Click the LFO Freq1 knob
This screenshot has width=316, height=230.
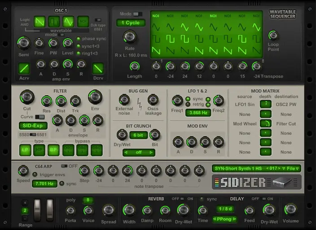(x=177, y=101)
